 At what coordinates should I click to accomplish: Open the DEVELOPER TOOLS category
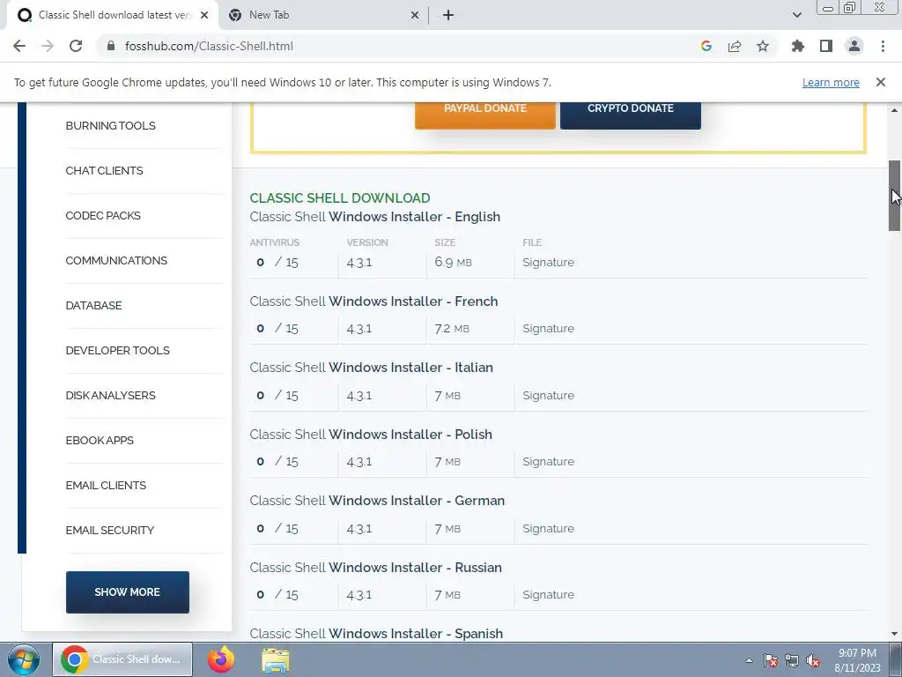(117, 350)
